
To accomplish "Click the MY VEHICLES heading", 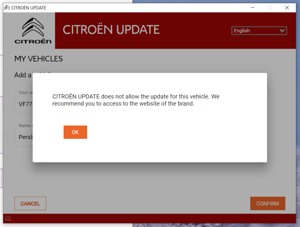I will pos(39,59).
